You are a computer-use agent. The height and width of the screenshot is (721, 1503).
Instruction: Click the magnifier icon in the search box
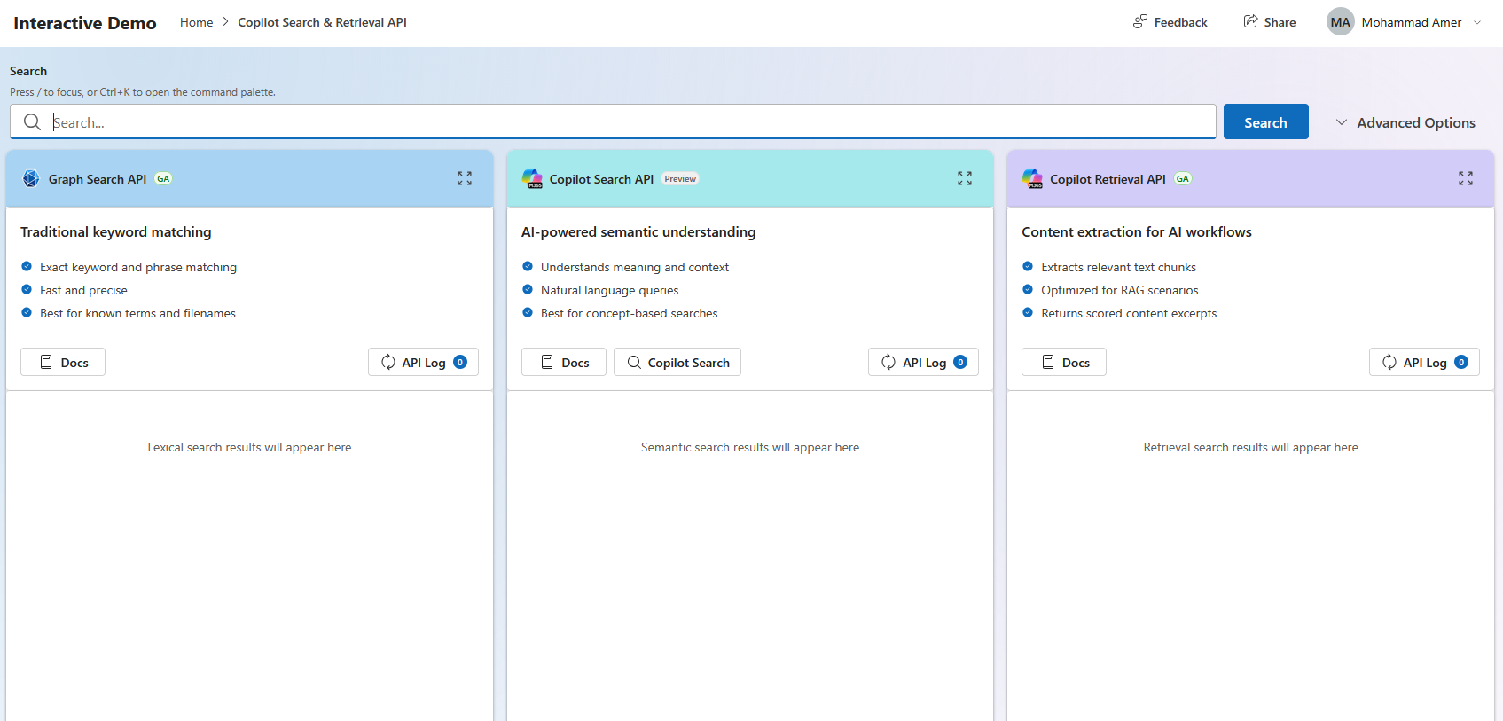click(32, 122)
